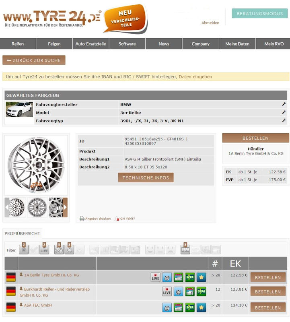Click the SEPA icon in 1A Berlin Tyre row

[x=190, y=277]
